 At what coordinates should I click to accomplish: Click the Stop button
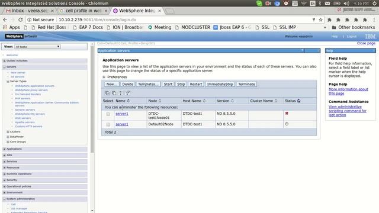(181, 84)
